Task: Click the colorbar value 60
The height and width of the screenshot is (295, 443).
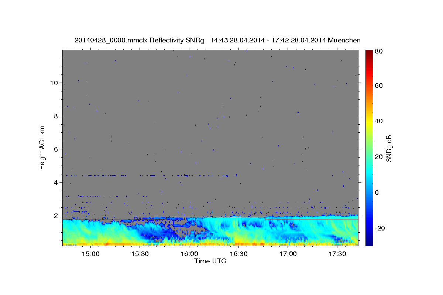Action: [x=378, y=86]
